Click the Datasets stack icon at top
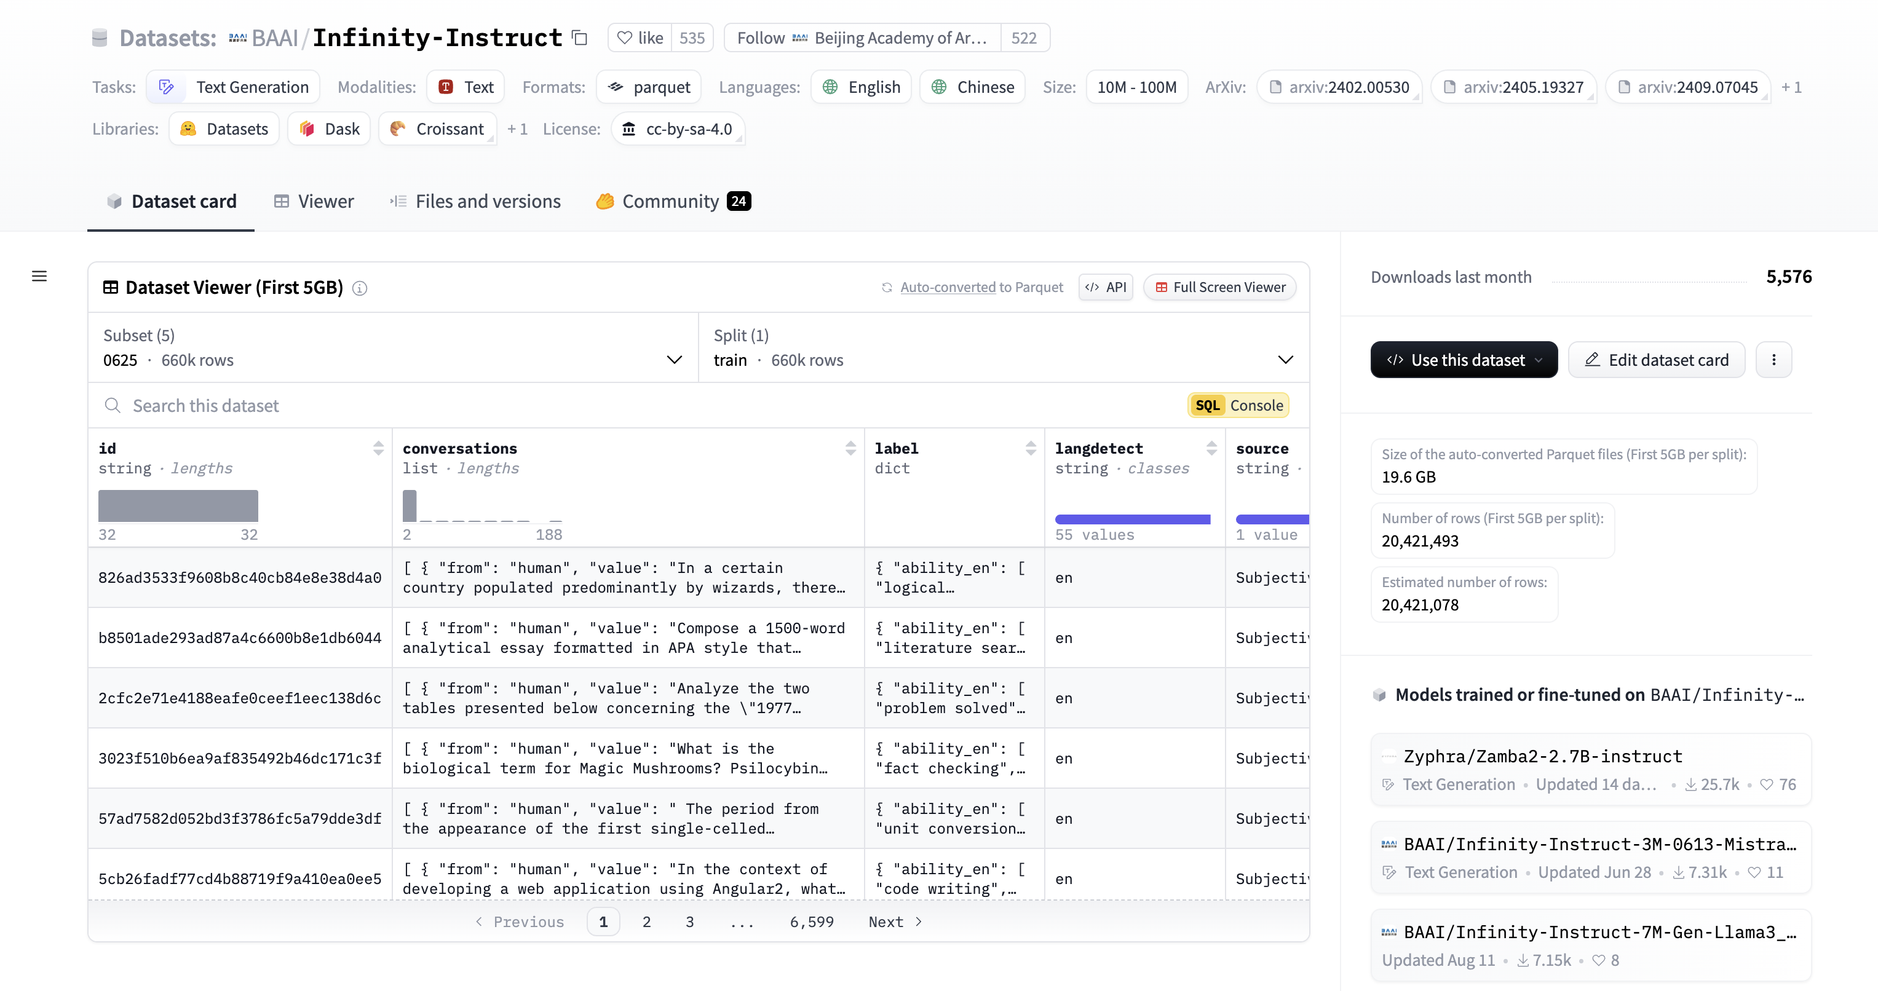This screenshot has height=991, width=1878. point(100,38)
